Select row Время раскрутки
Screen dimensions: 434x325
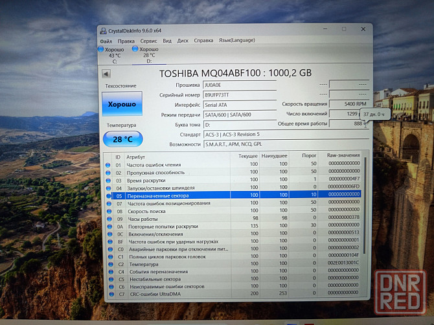click(234, 180)
